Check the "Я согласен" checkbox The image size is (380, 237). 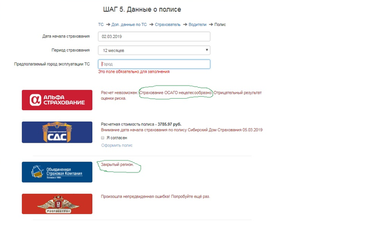coord(104,138)
